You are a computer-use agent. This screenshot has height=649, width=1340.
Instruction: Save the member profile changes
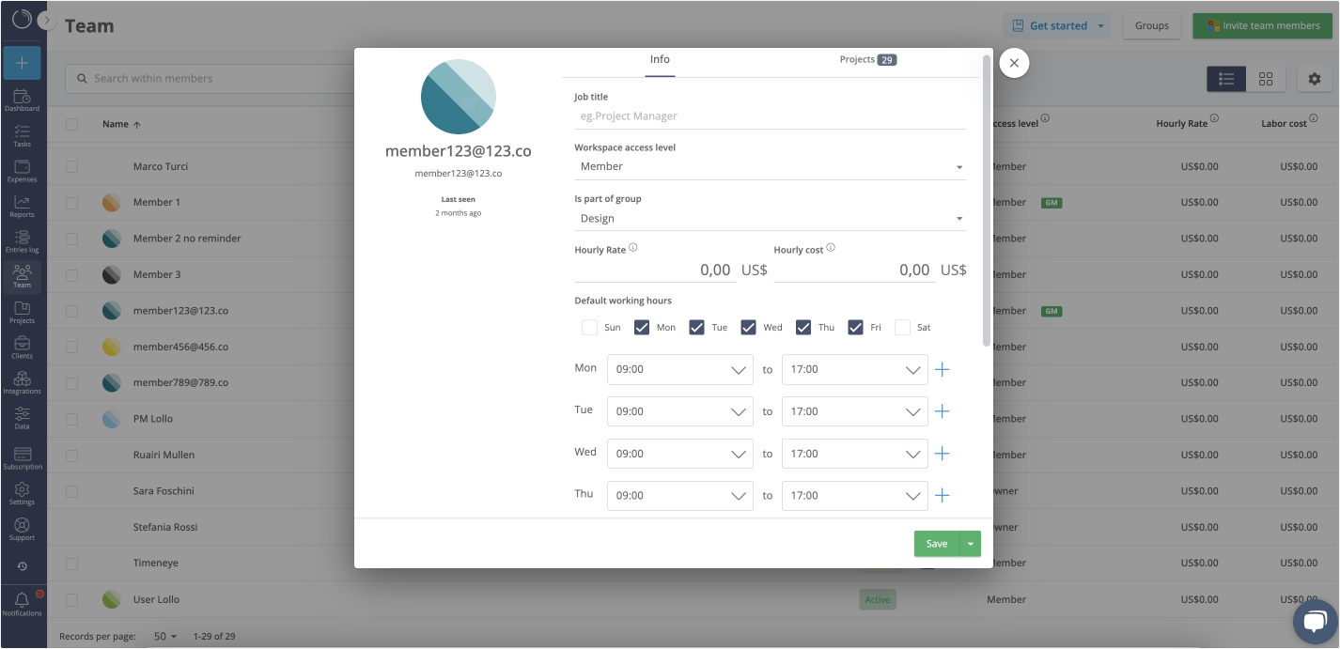(x=936, y=543)
